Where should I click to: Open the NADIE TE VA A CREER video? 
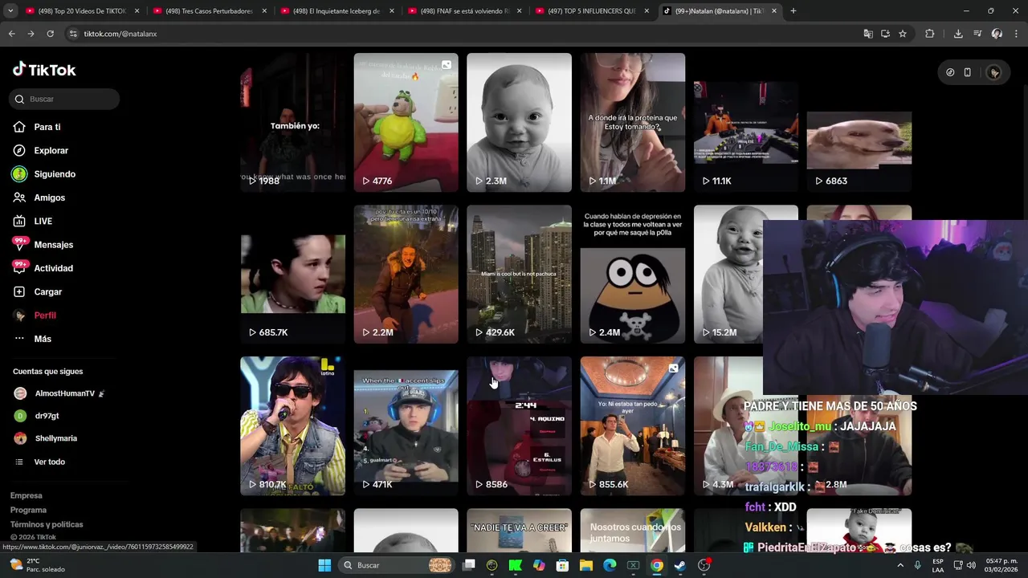pos(519,530)
